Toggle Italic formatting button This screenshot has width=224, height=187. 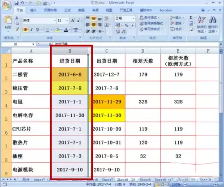coord(31,30)
